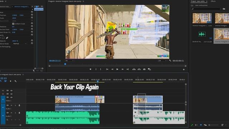Screen dimensions: 229x129
Task: Toggle A1 track targeting on Audio 1
Action: tap(3, 107)
